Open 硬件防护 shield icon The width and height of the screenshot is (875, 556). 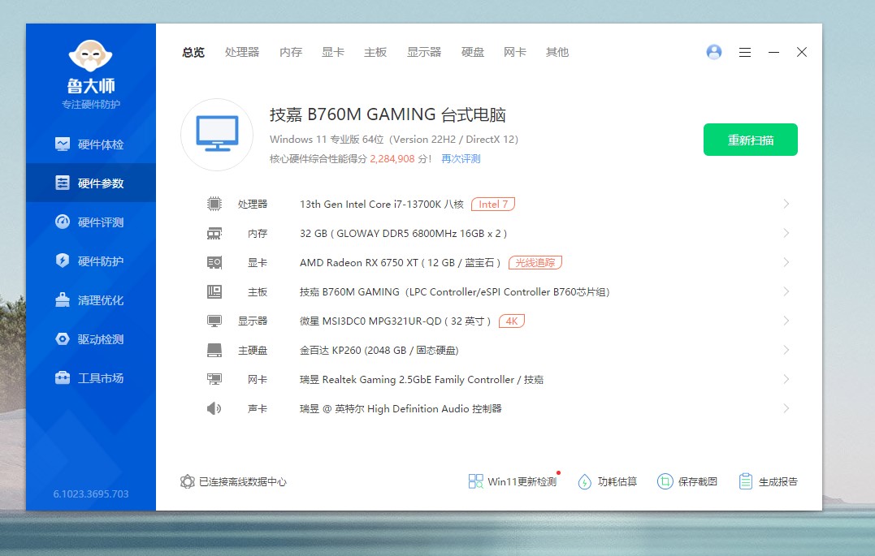click(x=63, y=261)
